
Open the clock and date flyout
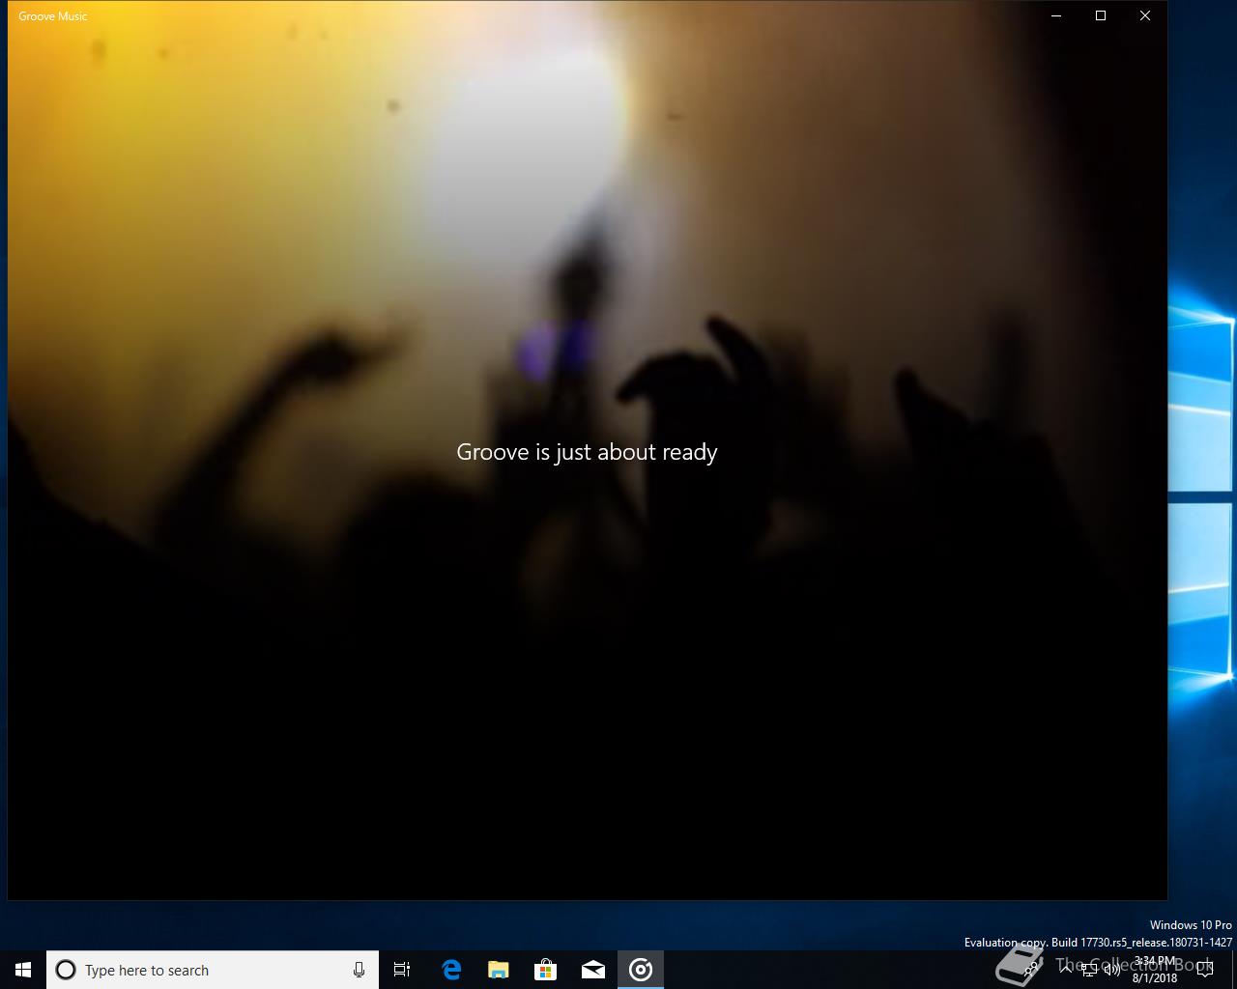(1155, 970)
